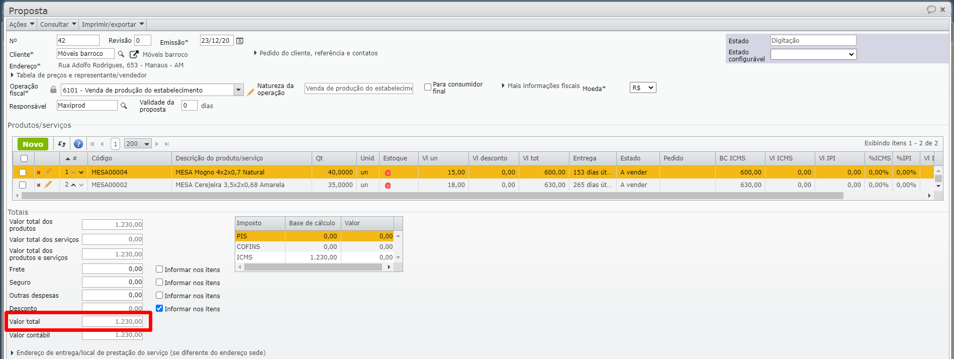The image size is (954, 359).
Task: Enable Para consumidor final checkbox
Action: 428,87
